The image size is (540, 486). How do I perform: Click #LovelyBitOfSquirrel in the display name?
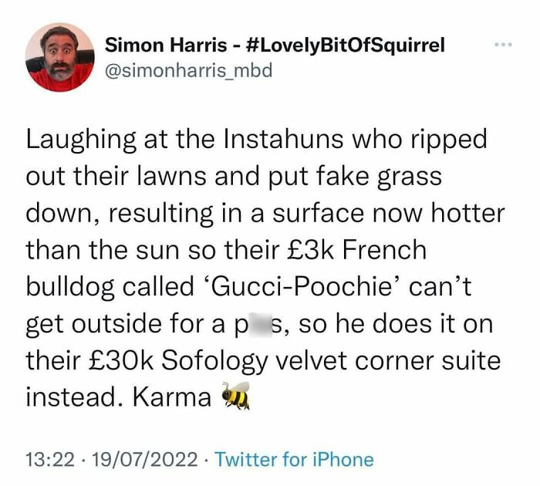(346, 45)
